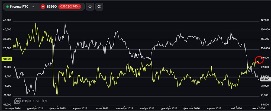
Task: Open the Индекс РТС instrument selector
Action: point(21,7)
